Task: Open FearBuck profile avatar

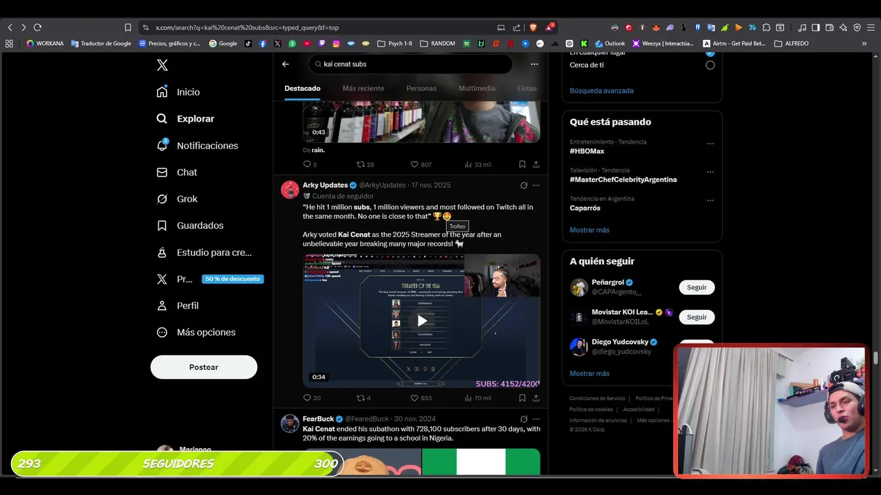Action: (290, 423)
